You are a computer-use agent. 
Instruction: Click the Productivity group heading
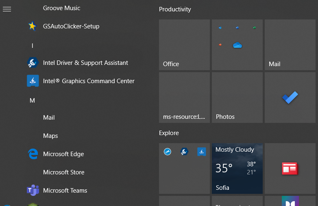[x=175, y=9]
